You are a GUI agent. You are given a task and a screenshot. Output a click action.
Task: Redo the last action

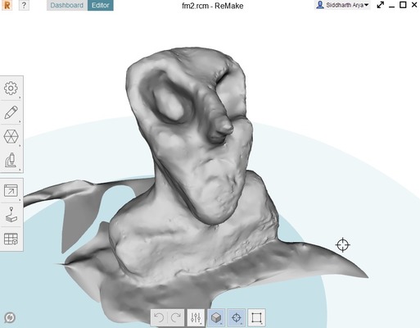[175, 317]
